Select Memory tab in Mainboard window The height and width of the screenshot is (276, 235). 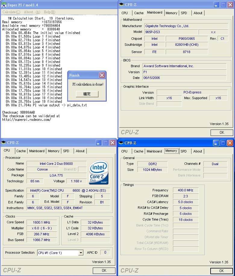pos(171,13)
